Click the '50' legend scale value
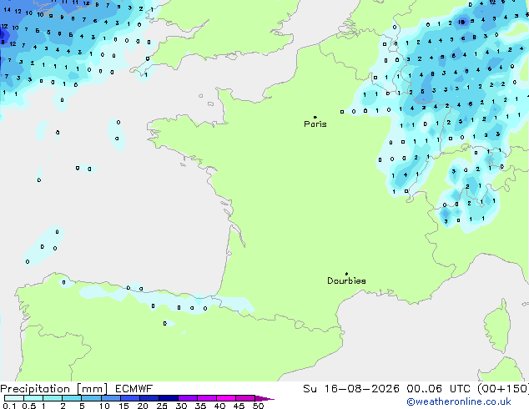The image size is (529, 409). click(x=258, y=406)
